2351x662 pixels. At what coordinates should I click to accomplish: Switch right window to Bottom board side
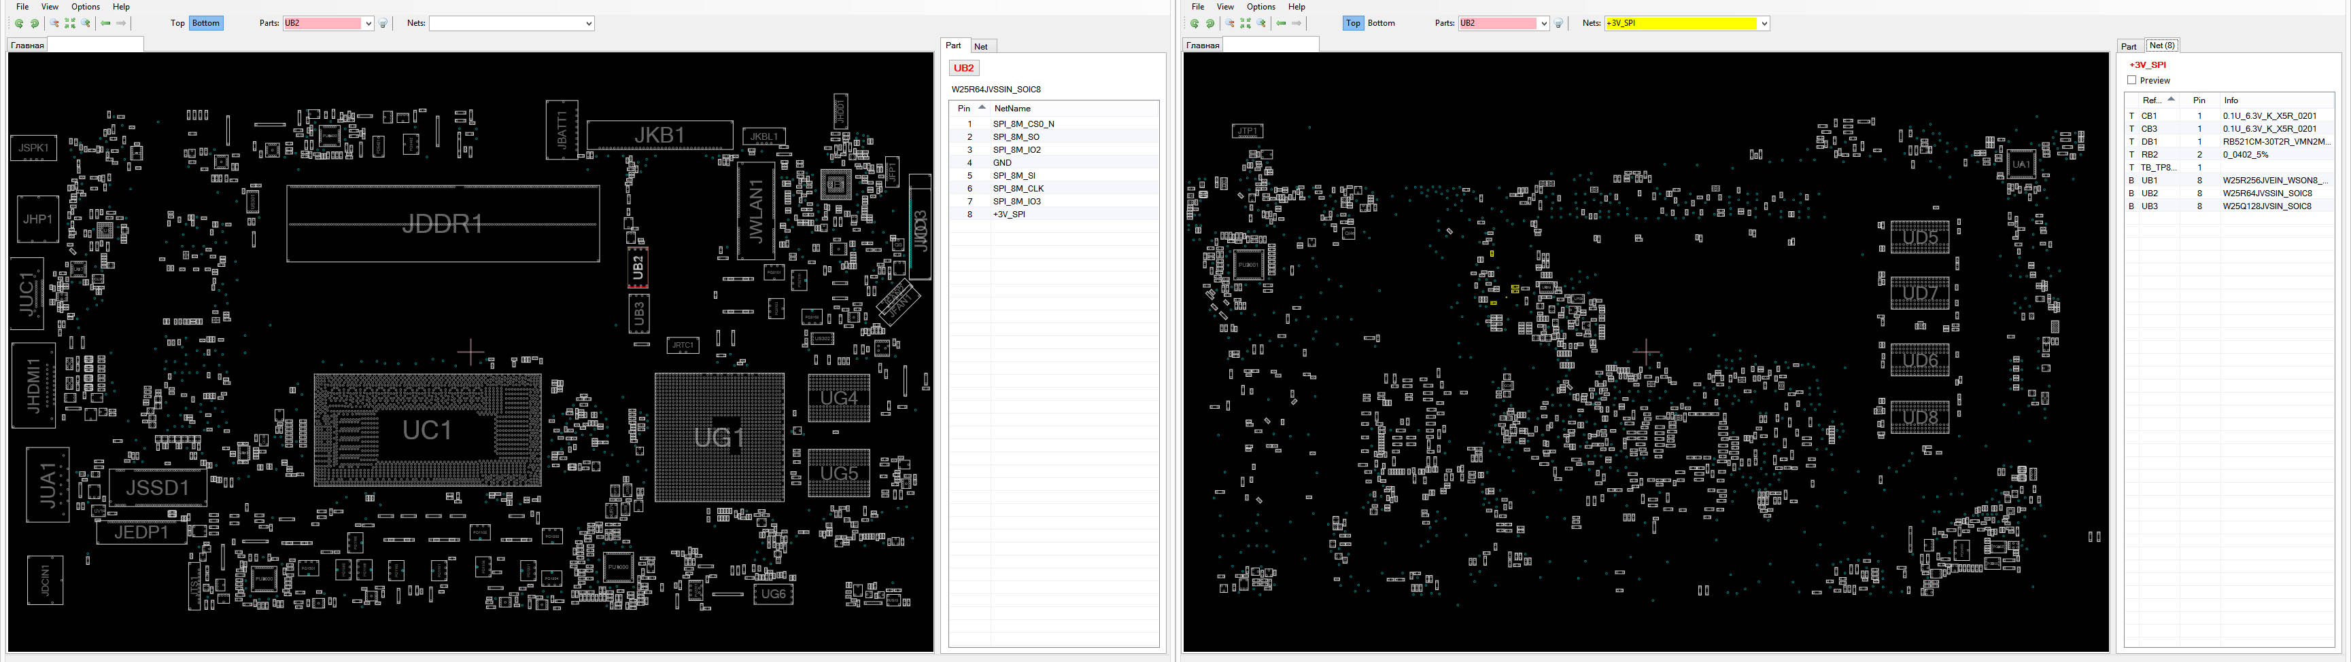click(1381, 23)
